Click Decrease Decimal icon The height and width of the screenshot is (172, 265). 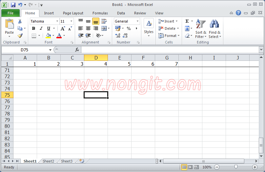point(125,36)
